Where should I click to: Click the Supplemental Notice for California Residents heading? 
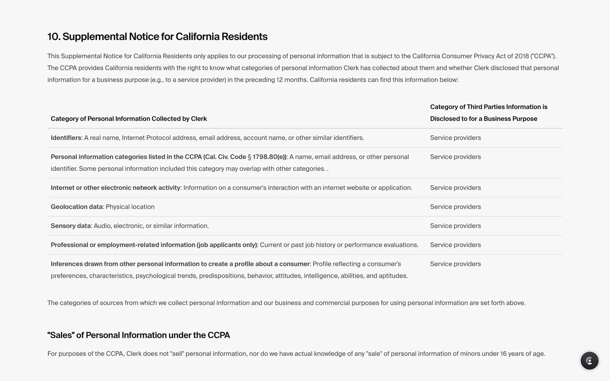157,37
